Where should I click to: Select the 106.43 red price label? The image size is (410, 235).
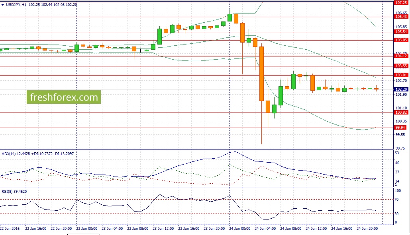(401, 17)
